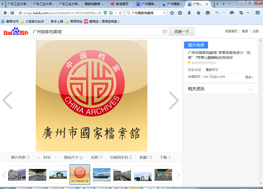Select the first thumbnail in the filmstrip

pos(17,175)
